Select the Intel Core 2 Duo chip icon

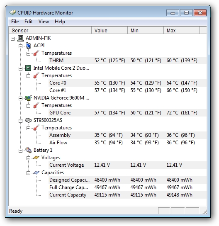pos(28,68)
